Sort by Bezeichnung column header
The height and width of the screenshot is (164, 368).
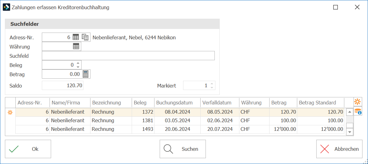click(x=111, y=103)
